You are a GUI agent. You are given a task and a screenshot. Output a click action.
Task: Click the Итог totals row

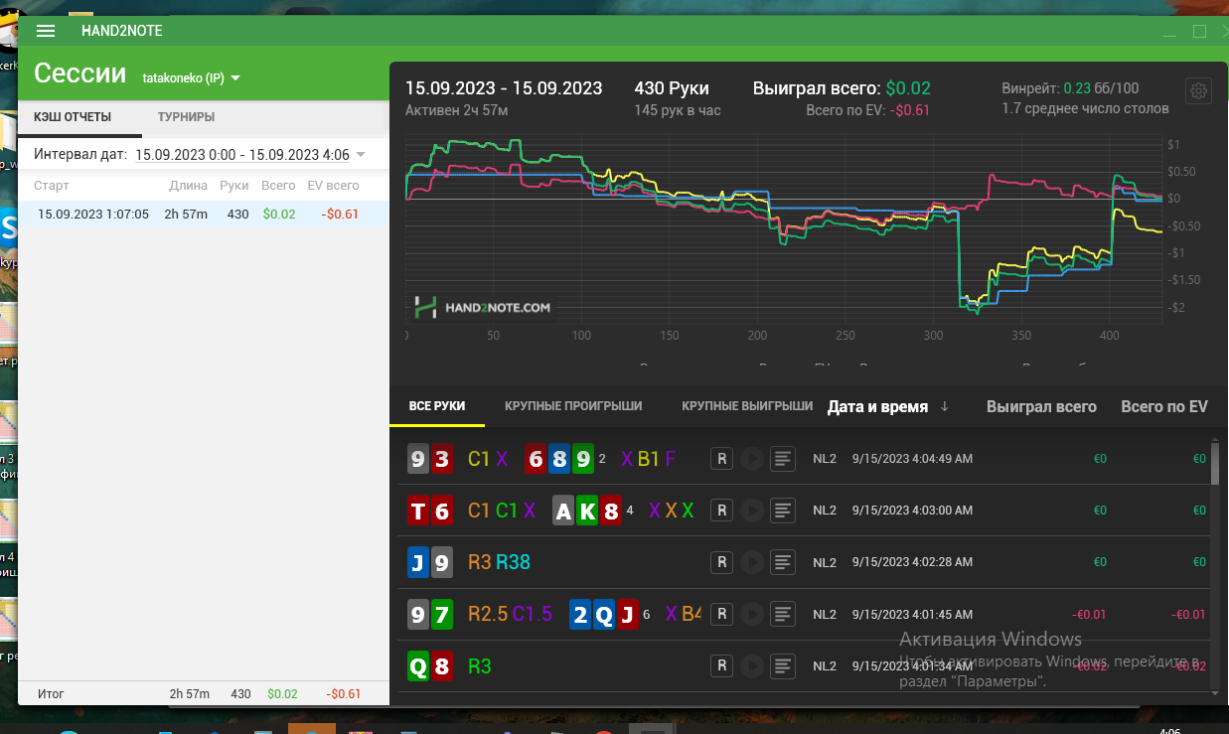203,693
